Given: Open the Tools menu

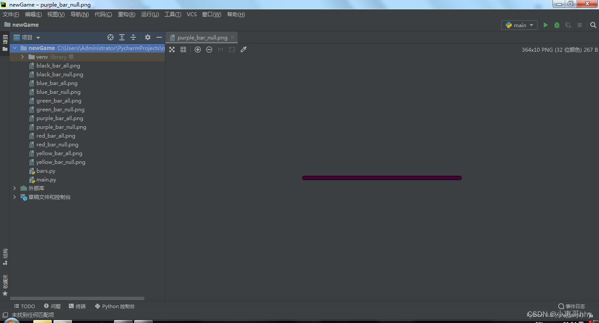Looking at the screenshot, I should click(x=173, y=14).
